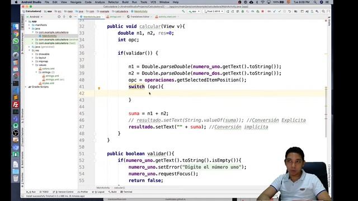Open project panel settings gear icon
This screenshot has height=201, width=358.
click(x=70, y=17)
